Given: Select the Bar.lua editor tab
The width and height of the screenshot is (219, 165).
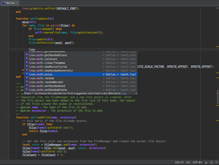Looking at the screenshot, I should [10, 3].
